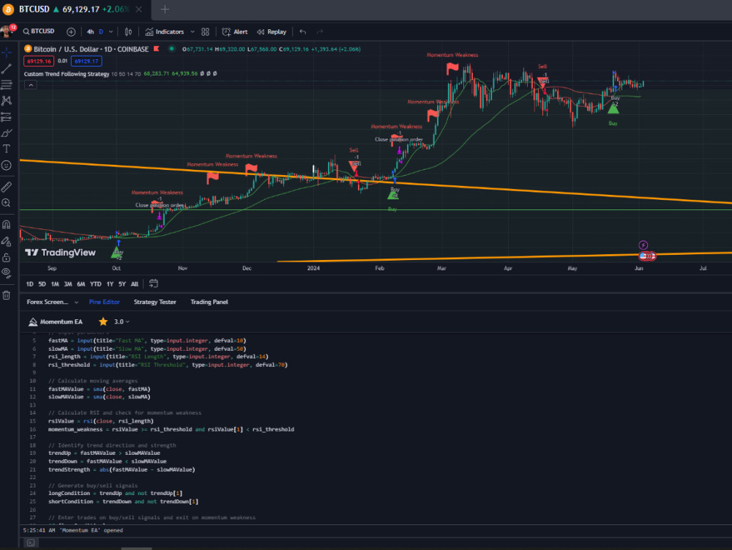
Task: Expand the timeframe dropdown next to 4h
Action: pos(111,31)
